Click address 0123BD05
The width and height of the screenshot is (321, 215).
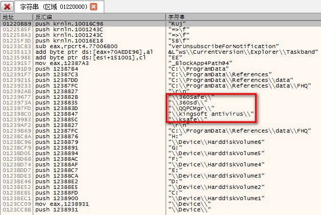[17, 153]
